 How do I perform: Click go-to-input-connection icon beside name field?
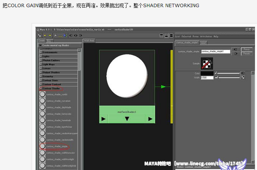[235, 49]
